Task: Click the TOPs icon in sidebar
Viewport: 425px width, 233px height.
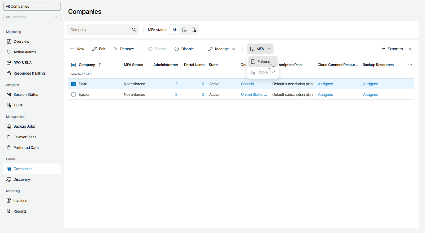Action: (9, 105)
